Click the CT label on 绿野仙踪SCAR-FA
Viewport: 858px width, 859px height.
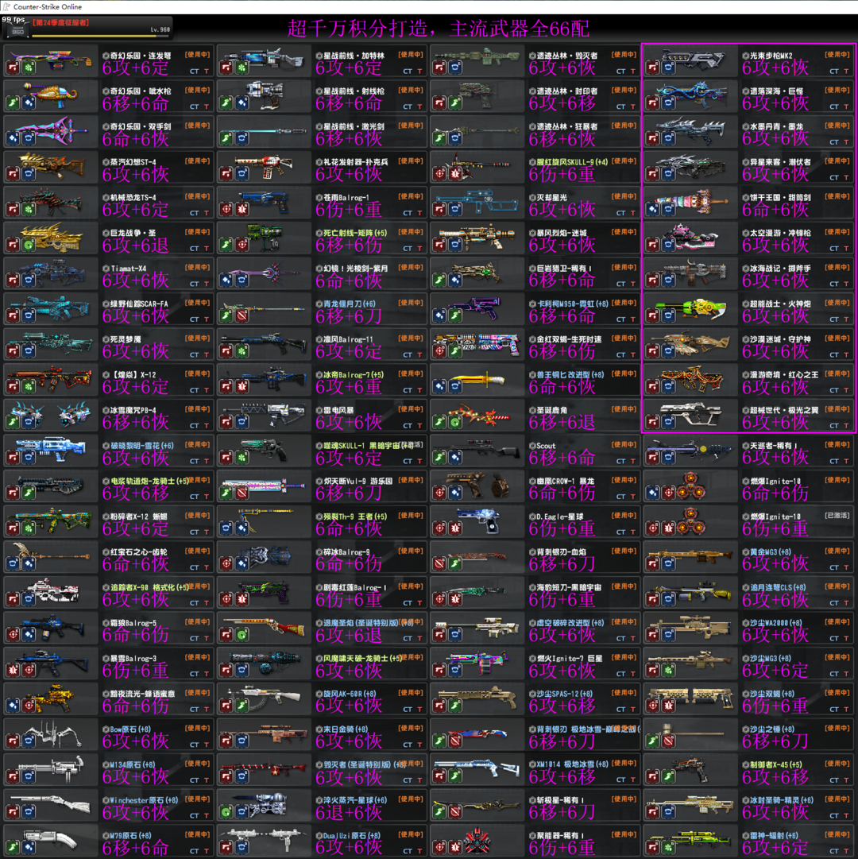(x=195, y=319)
